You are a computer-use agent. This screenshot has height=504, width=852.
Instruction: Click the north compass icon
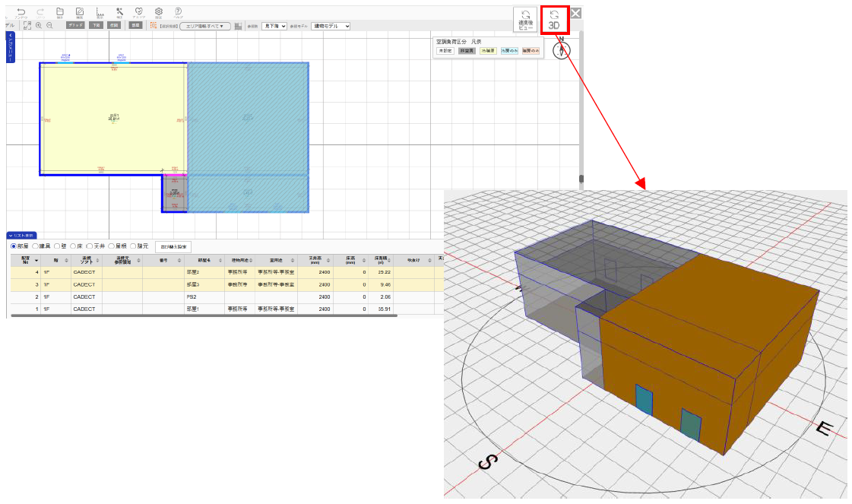click(x=561, y=50)
